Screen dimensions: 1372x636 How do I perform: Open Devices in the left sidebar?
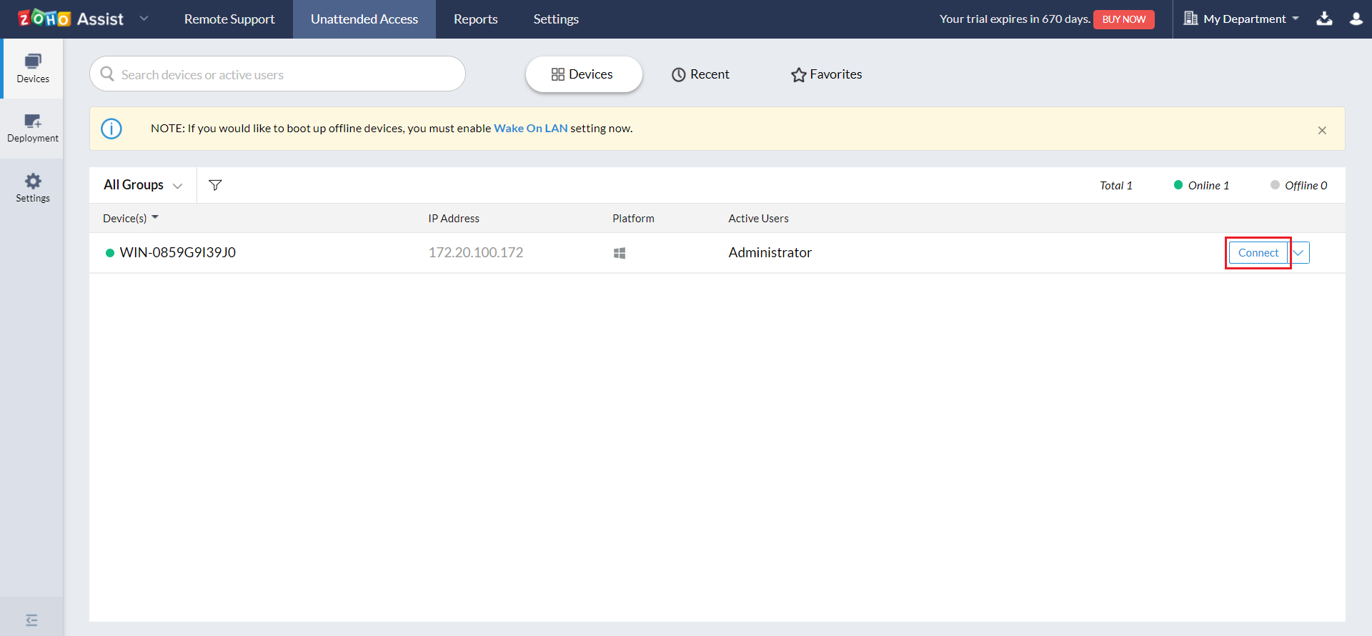(x=33, y=69)
